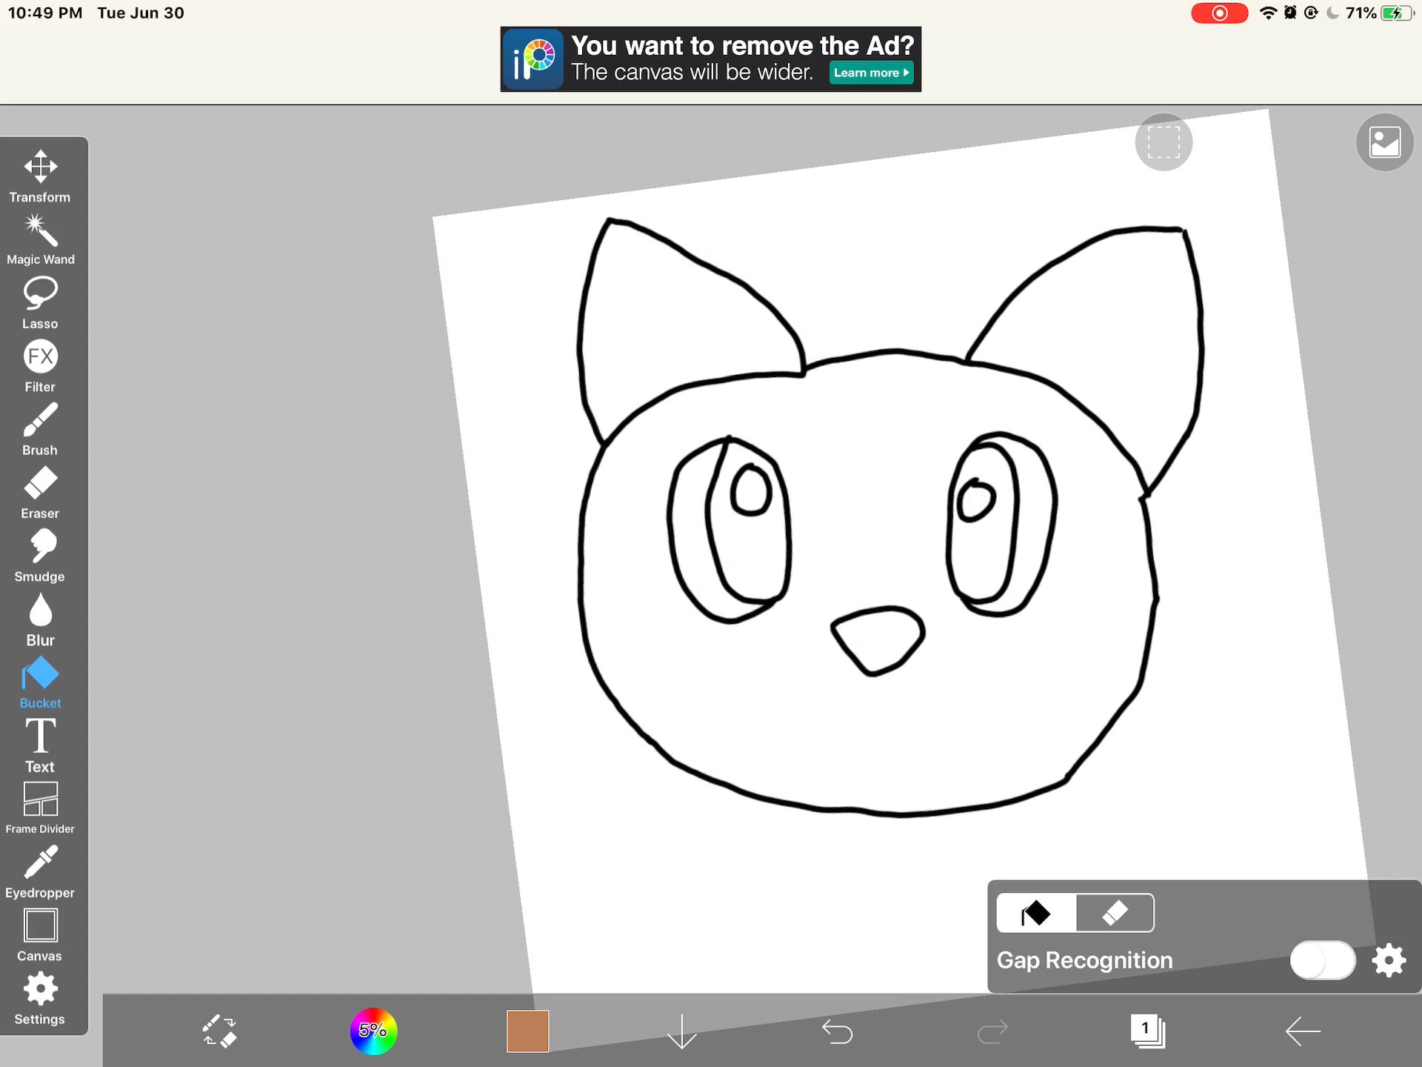Select the Eraser tool
Image resolution: width=1422 pixels, height=1067 pixels.
tap(40, 493)
